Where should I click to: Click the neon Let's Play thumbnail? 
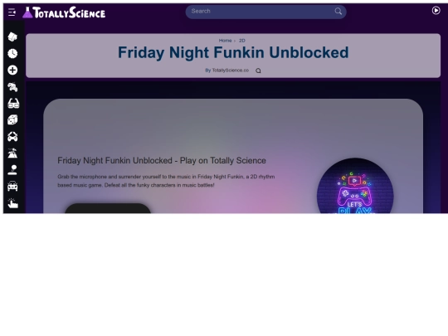coord(355,186)
